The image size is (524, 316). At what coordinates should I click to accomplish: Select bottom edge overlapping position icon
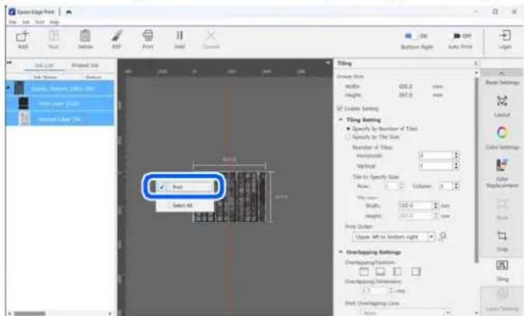pos(380,272)
